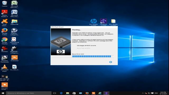Show hidden system tray icons
The image size is (169, 95).
coord(143,93)
